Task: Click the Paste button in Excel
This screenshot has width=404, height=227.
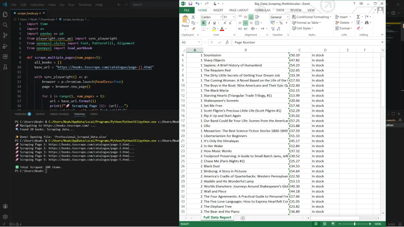Action: (x=185, y=22)
